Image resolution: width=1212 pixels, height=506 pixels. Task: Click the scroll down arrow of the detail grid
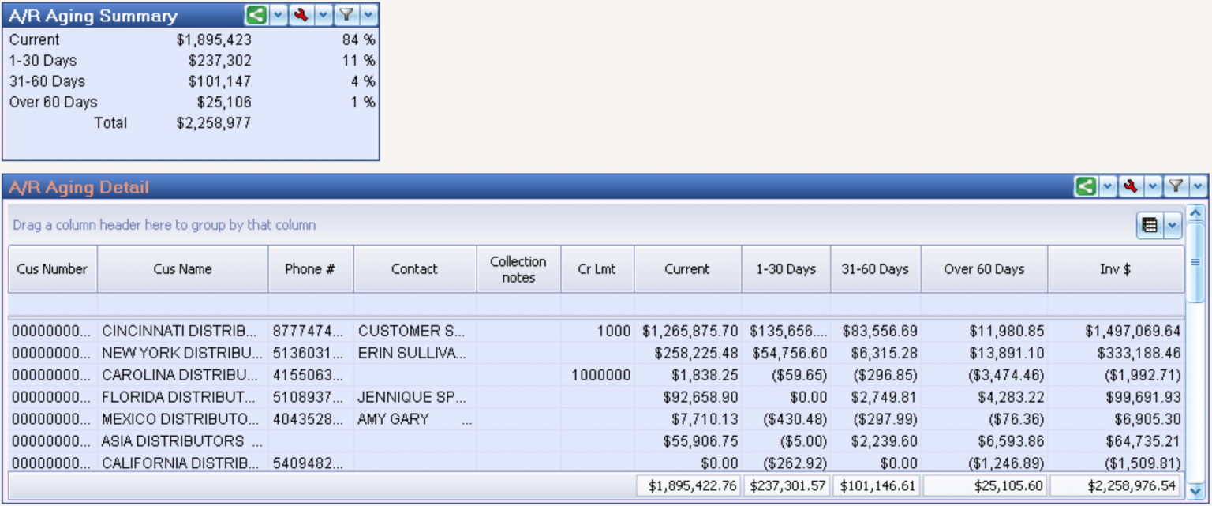tap(1195, 491)
